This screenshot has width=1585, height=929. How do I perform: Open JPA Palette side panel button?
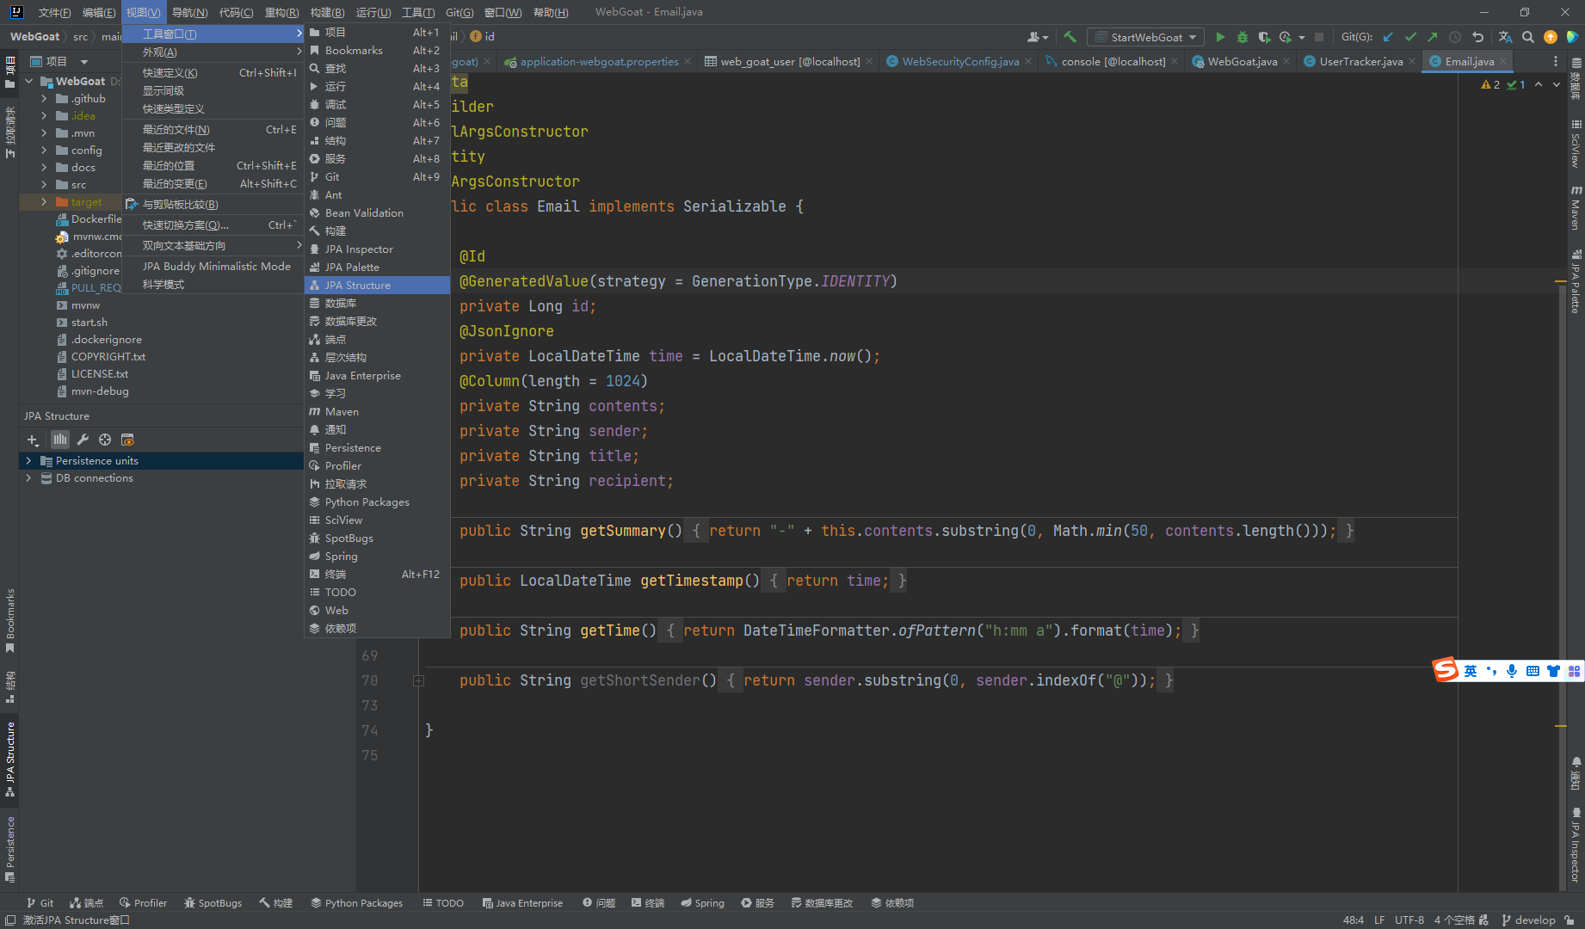coord(1576,282)
